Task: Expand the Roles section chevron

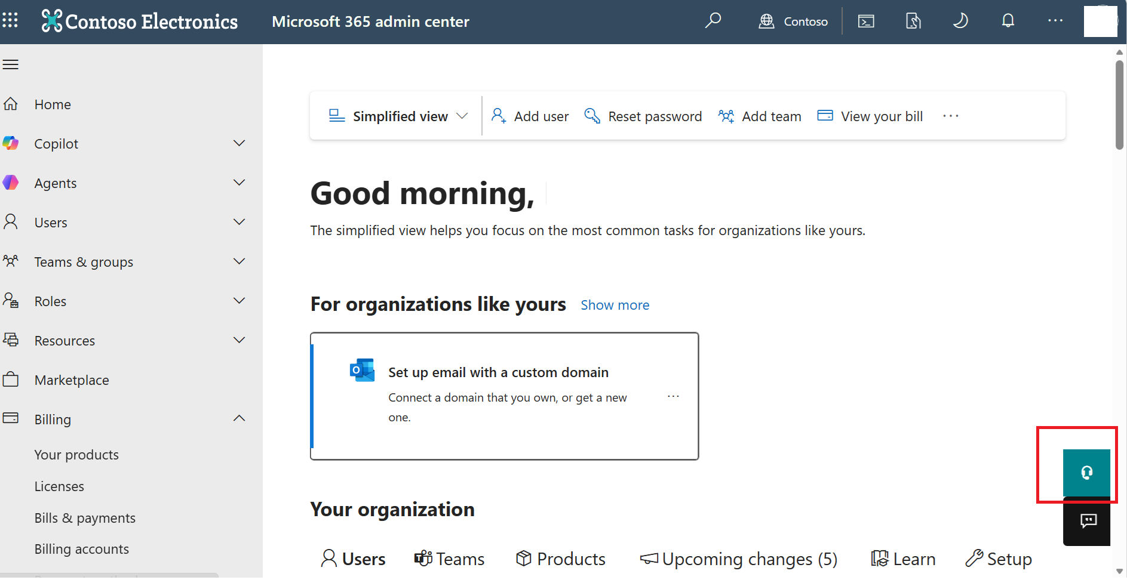Action: point(239,301)
